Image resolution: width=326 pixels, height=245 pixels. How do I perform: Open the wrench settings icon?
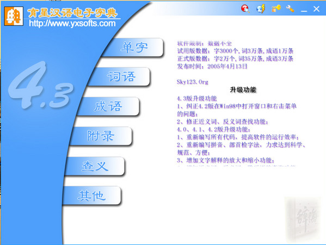point(290,9)
